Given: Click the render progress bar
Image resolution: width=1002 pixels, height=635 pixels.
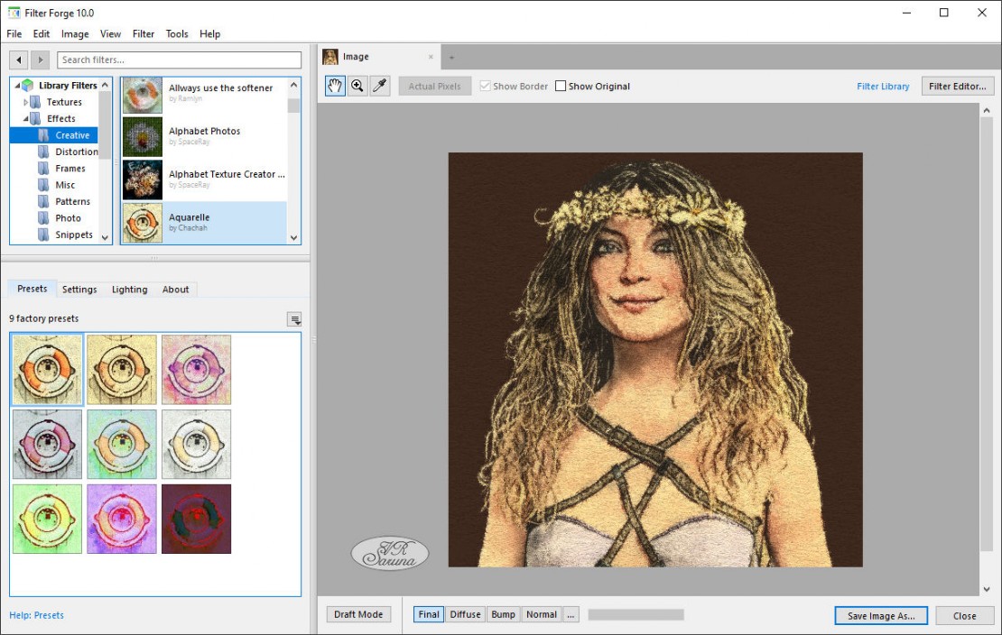Looking at the screenshot, I should coord(636,614).
